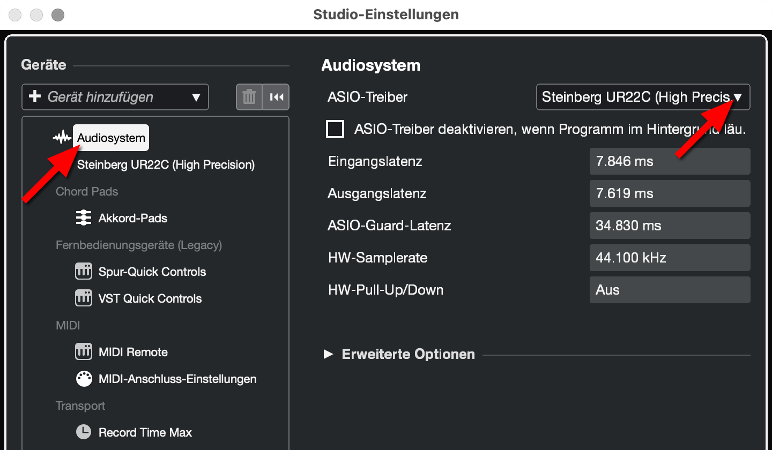Select the VST Quick Controls icon
772x450 pixels.
pos(84,298)
